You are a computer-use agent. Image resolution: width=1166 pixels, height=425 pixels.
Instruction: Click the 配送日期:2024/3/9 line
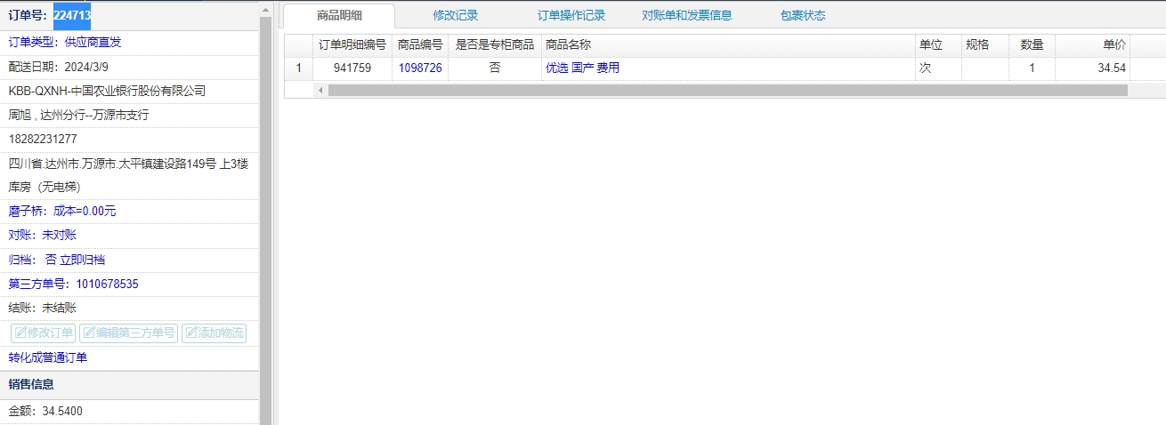[59, 67]
